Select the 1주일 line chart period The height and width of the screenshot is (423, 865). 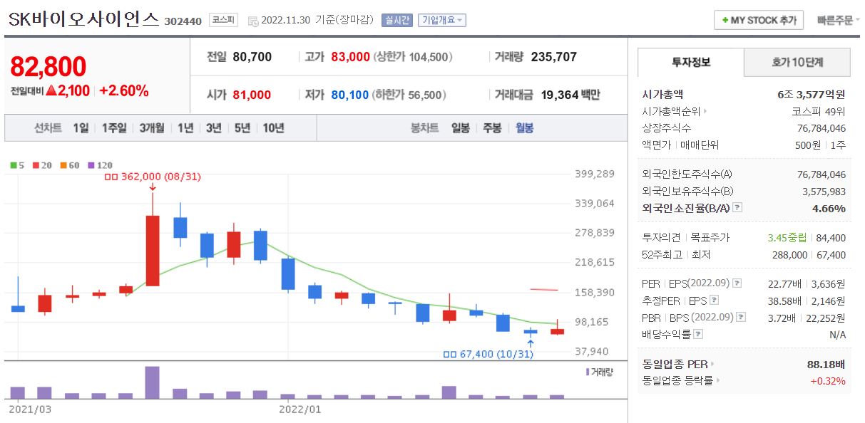(x=114, y=128)
